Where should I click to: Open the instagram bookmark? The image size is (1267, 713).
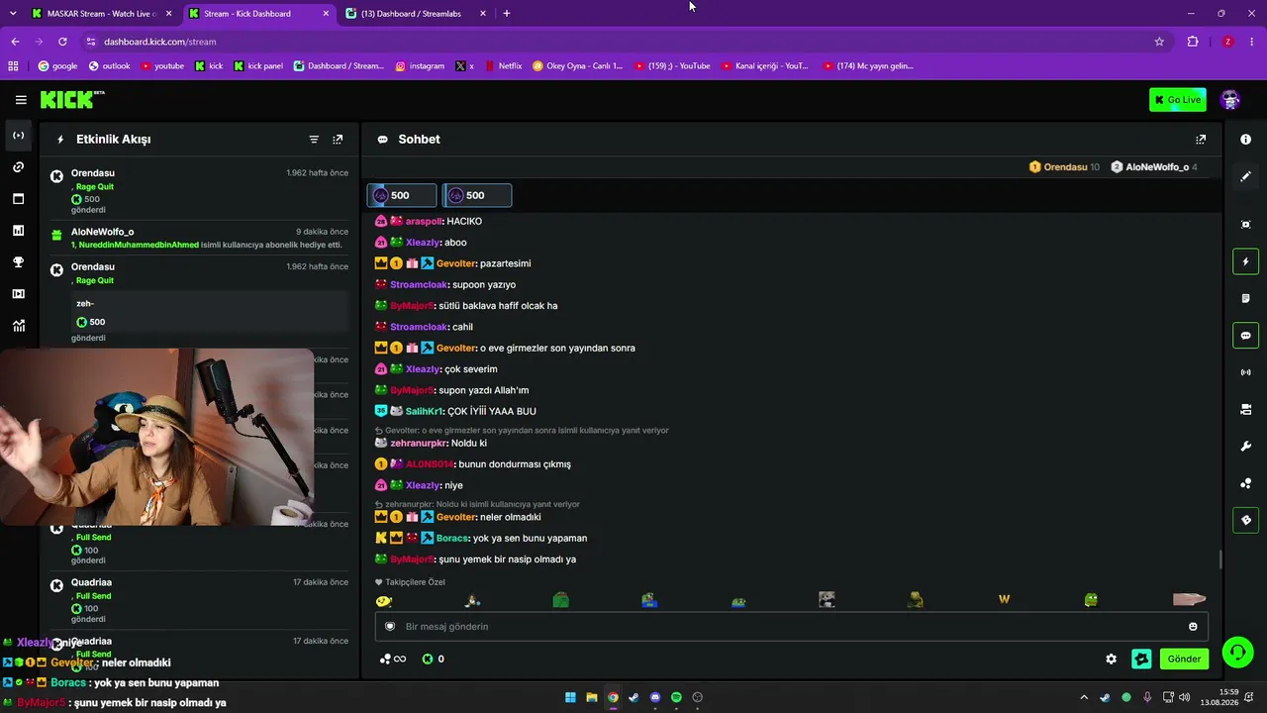tap(420, 66)
